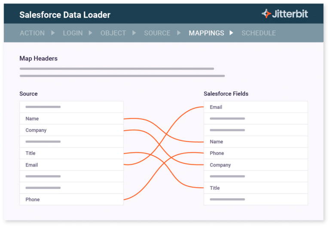The width and height of the screenshot is (330, 227).
Task: Choose the Phone Salesforce field
Action: tap(256, 153)
